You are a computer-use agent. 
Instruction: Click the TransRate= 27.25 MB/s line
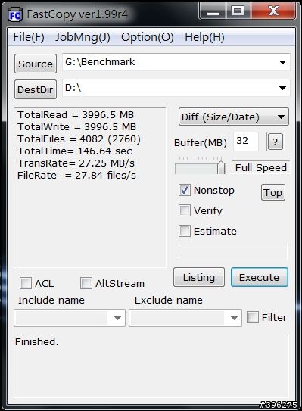click(76, 163)
